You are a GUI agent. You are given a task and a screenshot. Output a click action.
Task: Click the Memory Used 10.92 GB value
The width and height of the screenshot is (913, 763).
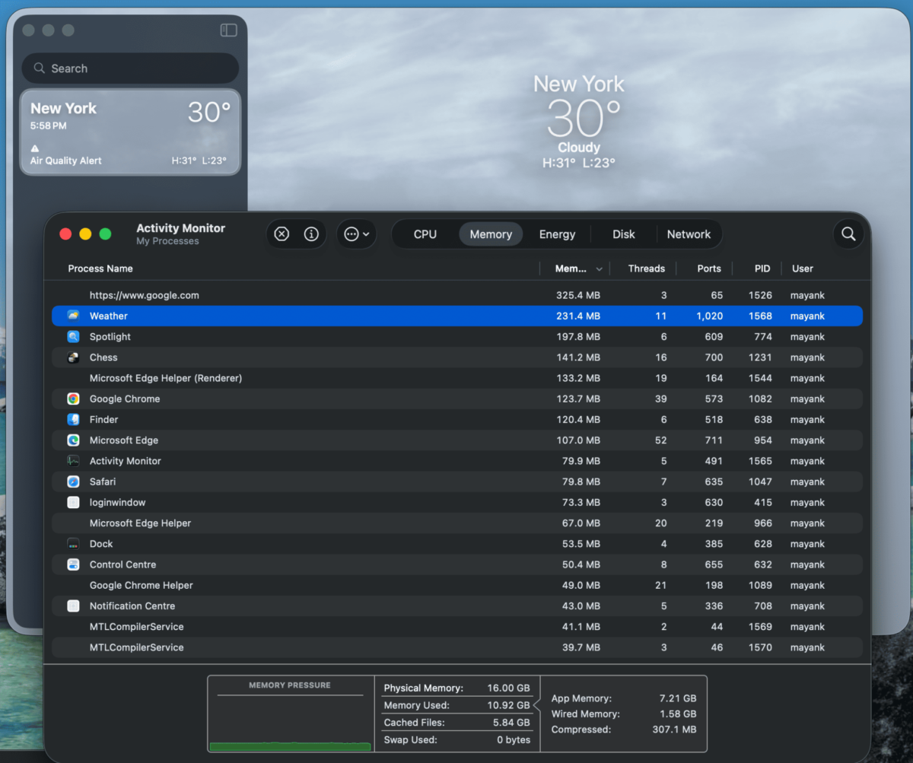(509, 705)
